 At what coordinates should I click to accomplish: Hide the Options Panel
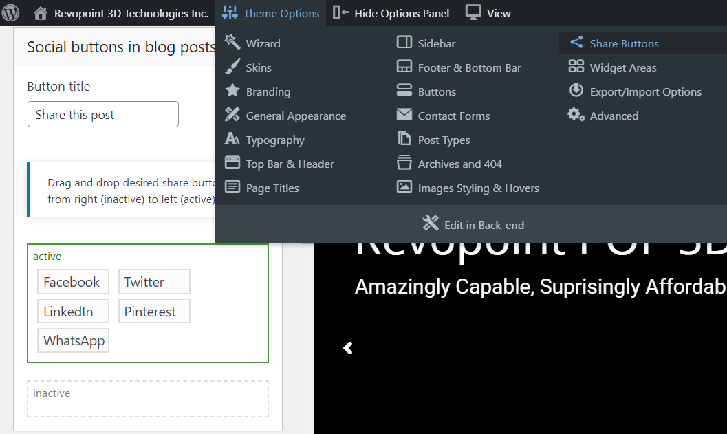[x=391, y=13]
